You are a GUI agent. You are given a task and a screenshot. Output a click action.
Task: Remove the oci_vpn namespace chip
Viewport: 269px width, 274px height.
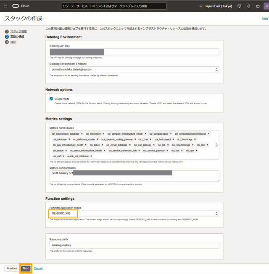pyautogui.click(x=196, y=151)
